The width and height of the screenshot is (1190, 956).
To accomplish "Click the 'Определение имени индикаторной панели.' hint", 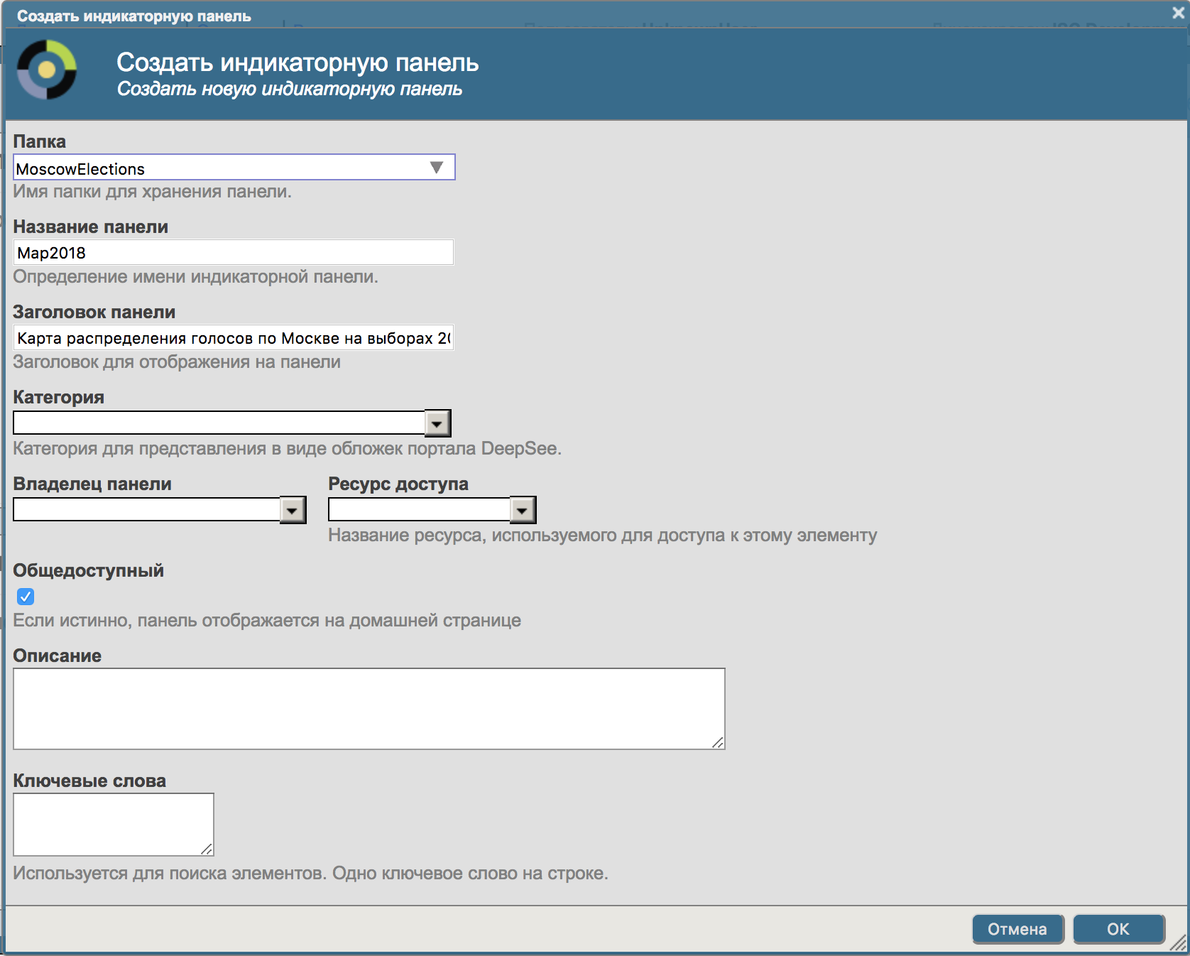I will click(x=196, y=277).
